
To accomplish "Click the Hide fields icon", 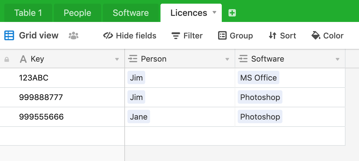I will tap(108, 36).
